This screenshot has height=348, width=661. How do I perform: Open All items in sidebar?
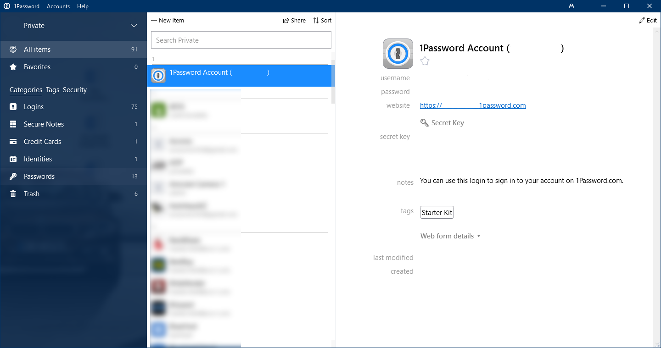pos(73,50)
